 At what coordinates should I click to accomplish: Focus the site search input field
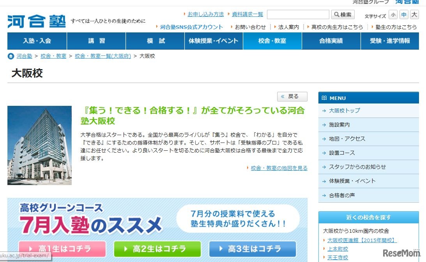298,14
